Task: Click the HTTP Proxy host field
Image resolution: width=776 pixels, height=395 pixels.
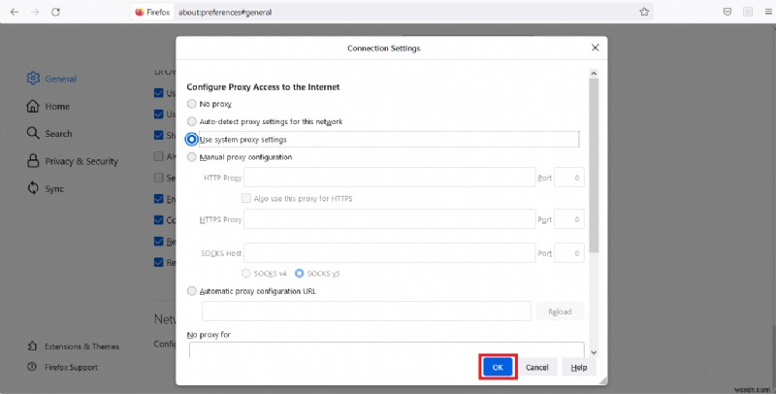Action: pyautogui.click(x=390, y=178)
